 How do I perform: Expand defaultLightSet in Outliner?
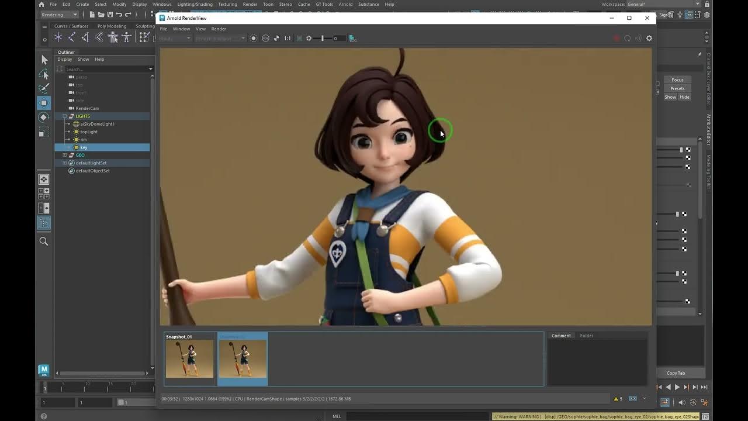click(64, 163)
